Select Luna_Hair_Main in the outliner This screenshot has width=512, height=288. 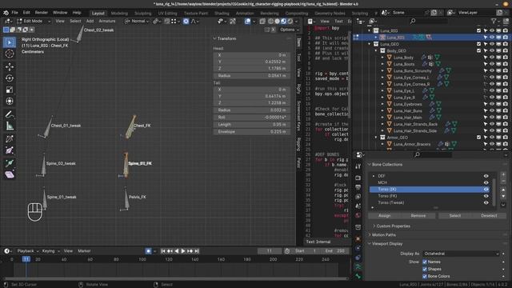(x=408, y=118)
